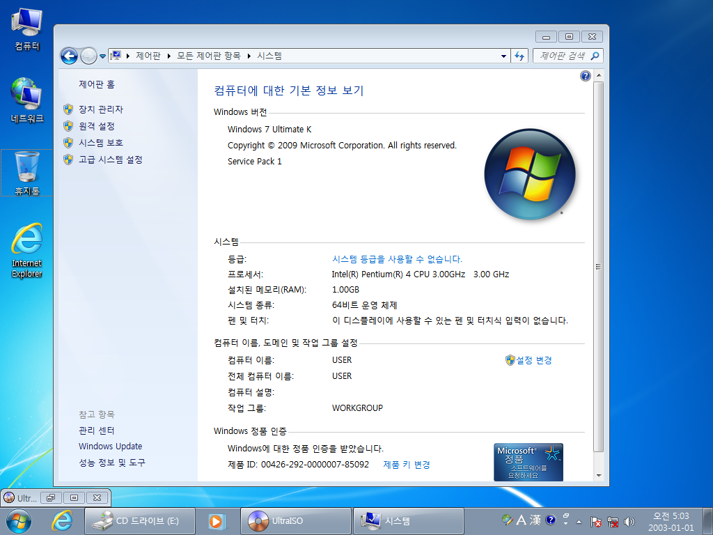Click 제품 키 변경 link

click(x=407, y=465)
